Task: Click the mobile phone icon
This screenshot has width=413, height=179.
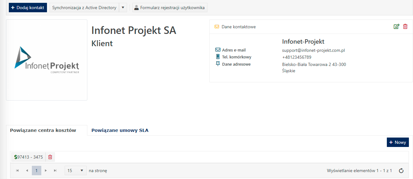Action: (x=218, y=57)
